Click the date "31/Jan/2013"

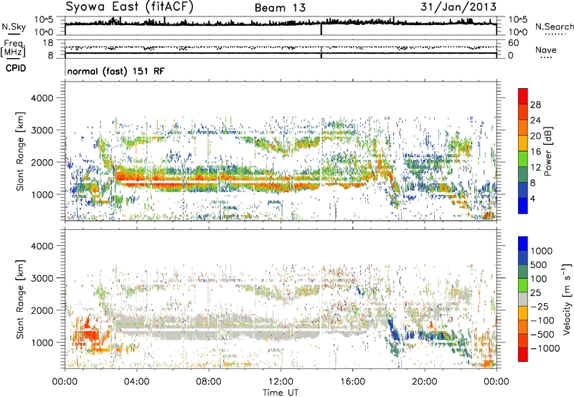point(458,7)
